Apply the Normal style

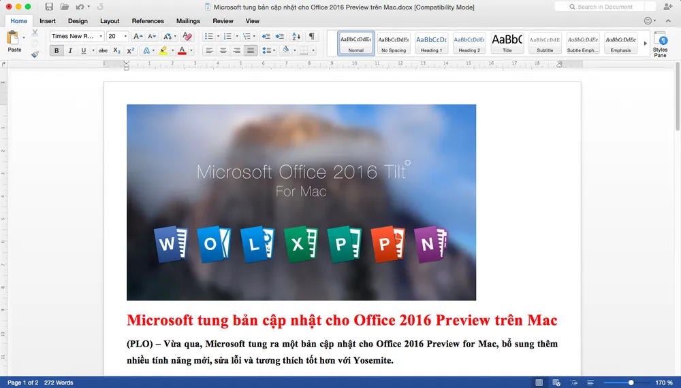point(355,43)
